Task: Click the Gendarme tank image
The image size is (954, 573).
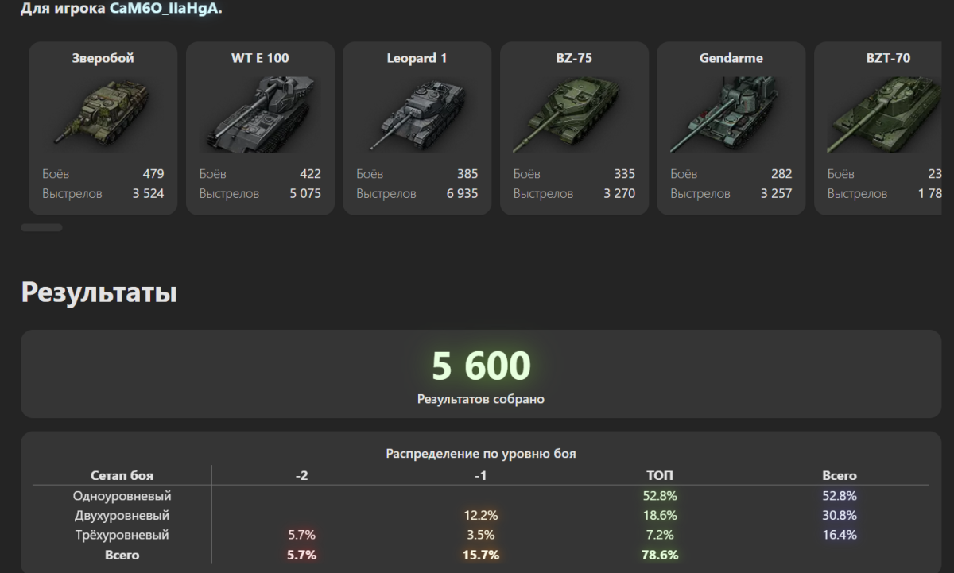Action: 731,115
